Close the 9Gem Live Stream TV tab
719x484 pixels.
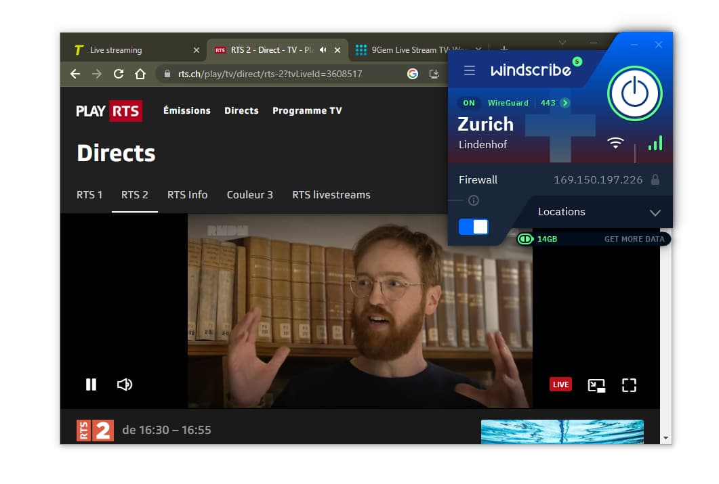point(478,49)
